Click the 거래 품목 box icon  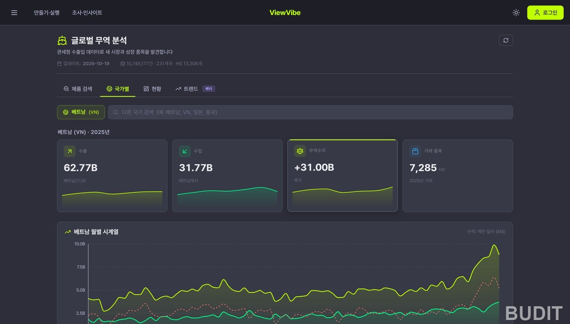click(x=415, y=151)
